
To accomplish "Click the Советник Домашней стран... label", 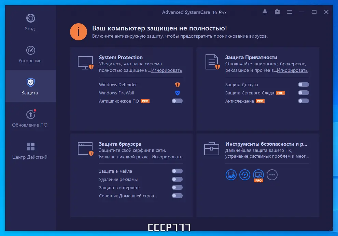I will click(128, 196).
